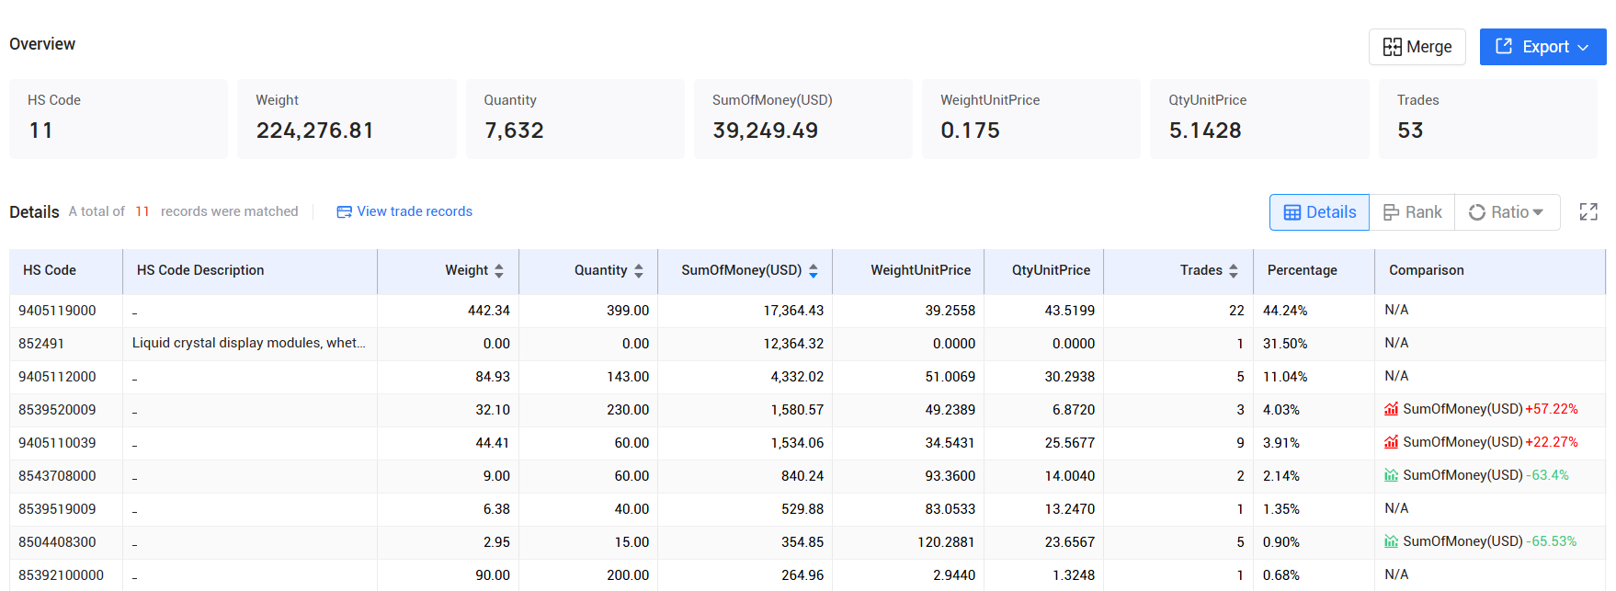Click the 44.24% percentage value
The width and height of the screenshot is (1616, 591).
point(1285,311)
